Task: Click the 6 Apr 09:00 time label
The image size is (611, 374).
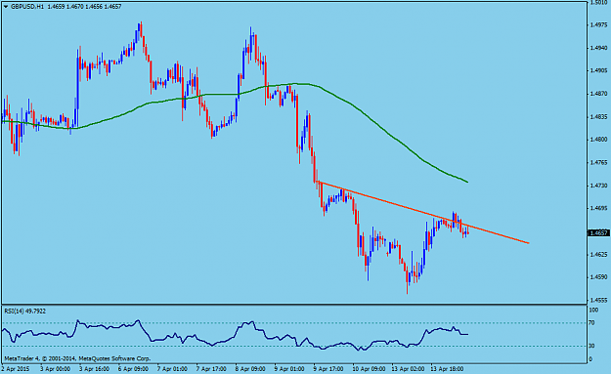Action: [133, 369]
